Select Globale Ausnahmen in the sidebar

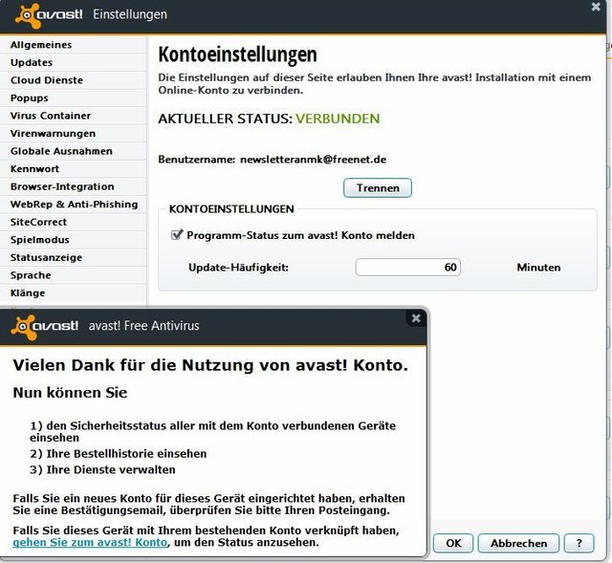73,151
